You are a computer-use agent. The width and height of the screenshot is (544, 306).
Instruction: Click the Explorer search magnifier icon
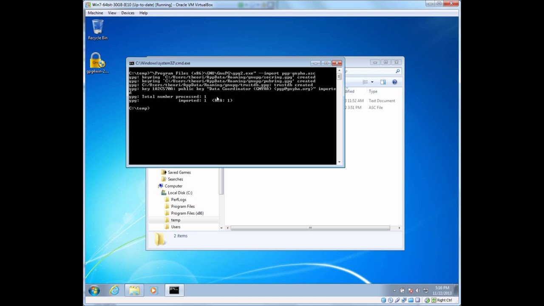point(398,71)
